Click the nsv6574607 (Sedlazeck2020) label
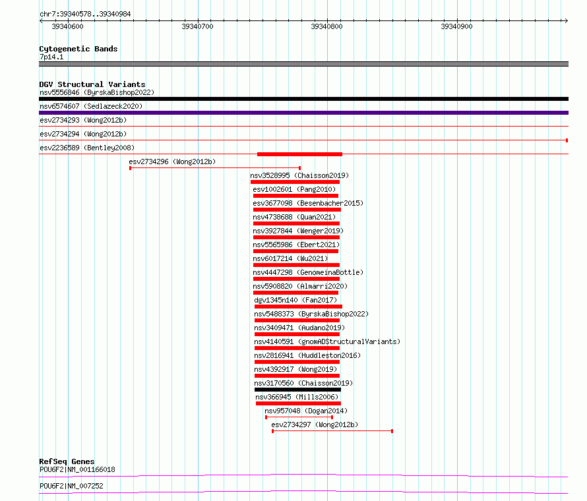The image size is (587, 501). pyautogui.click(x=91, y=106)
